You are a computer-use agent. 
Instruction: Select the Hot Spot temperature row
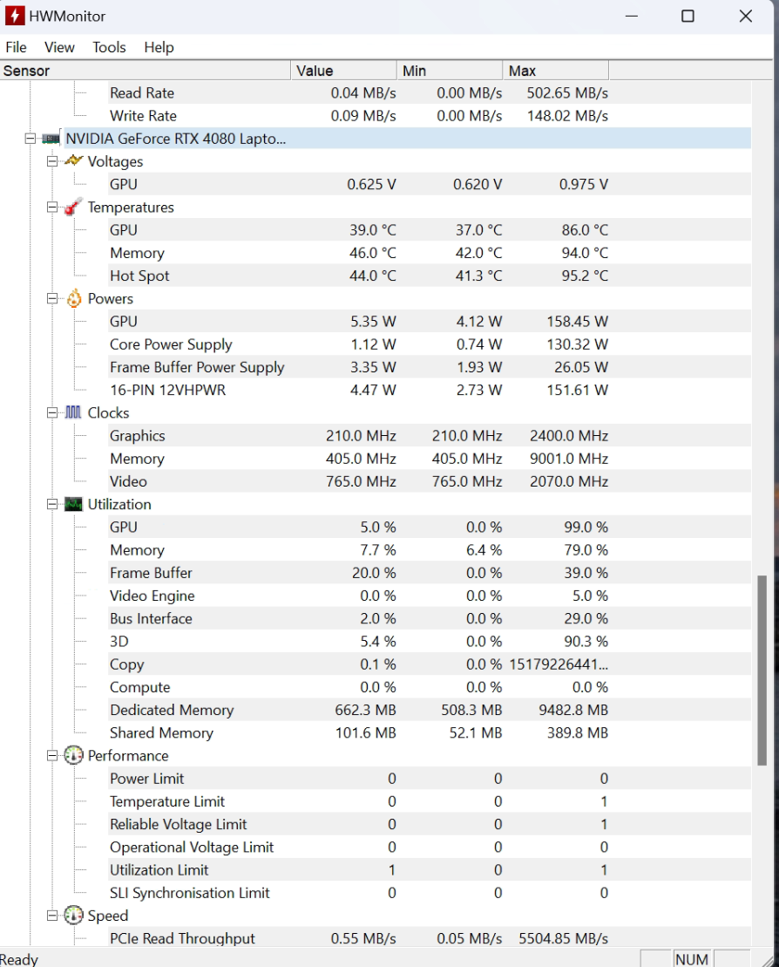tap(139, 276)
